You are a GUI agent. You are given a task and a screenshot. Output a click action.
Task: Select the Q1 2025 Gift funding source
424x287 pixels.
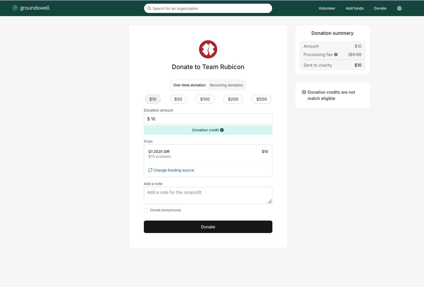(208, 154)
